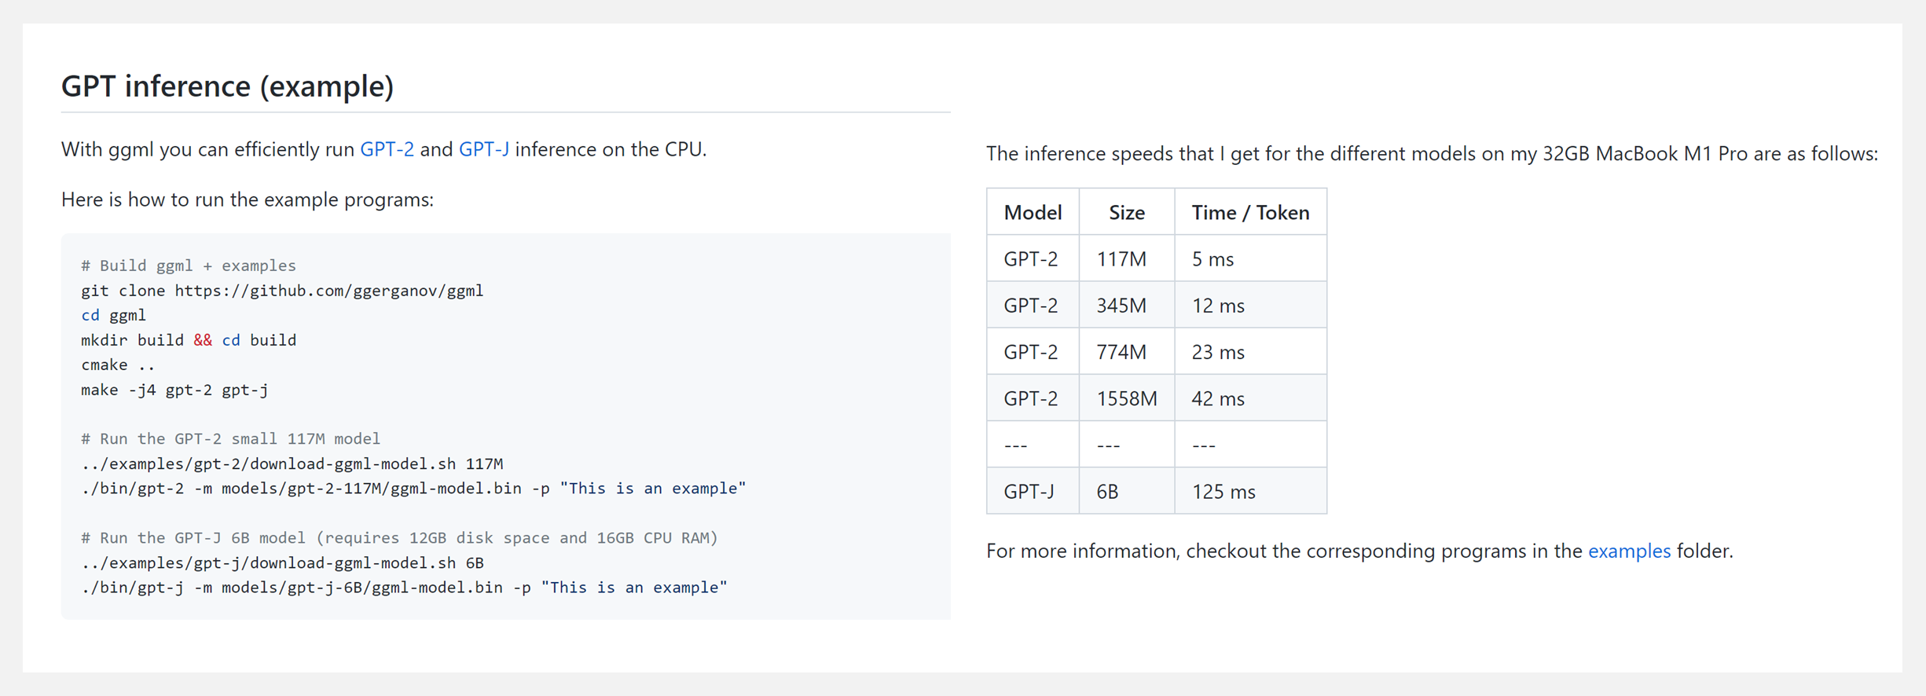Click the mkdir build && cd build line

pyautogui.click(x=189, y=340)
